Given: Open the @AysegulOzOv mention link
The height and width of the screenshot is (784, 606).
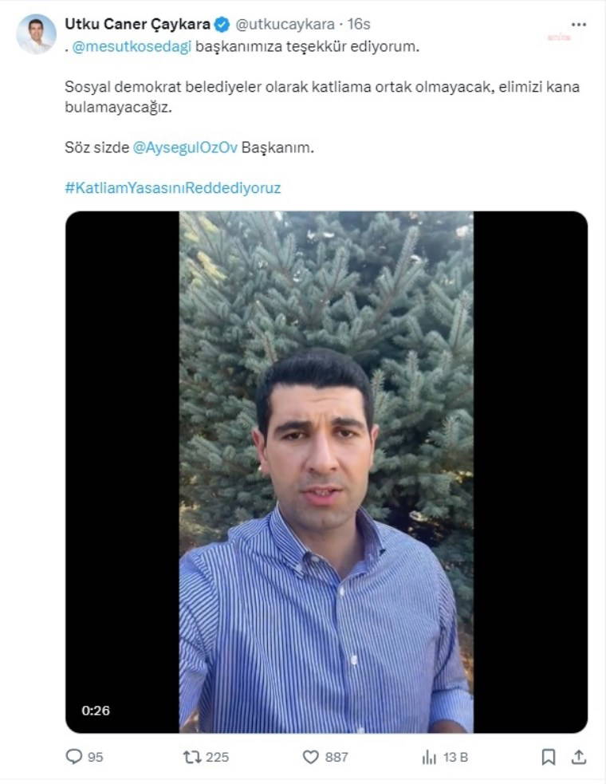Looking at the screenshot, I should (185, 148).
